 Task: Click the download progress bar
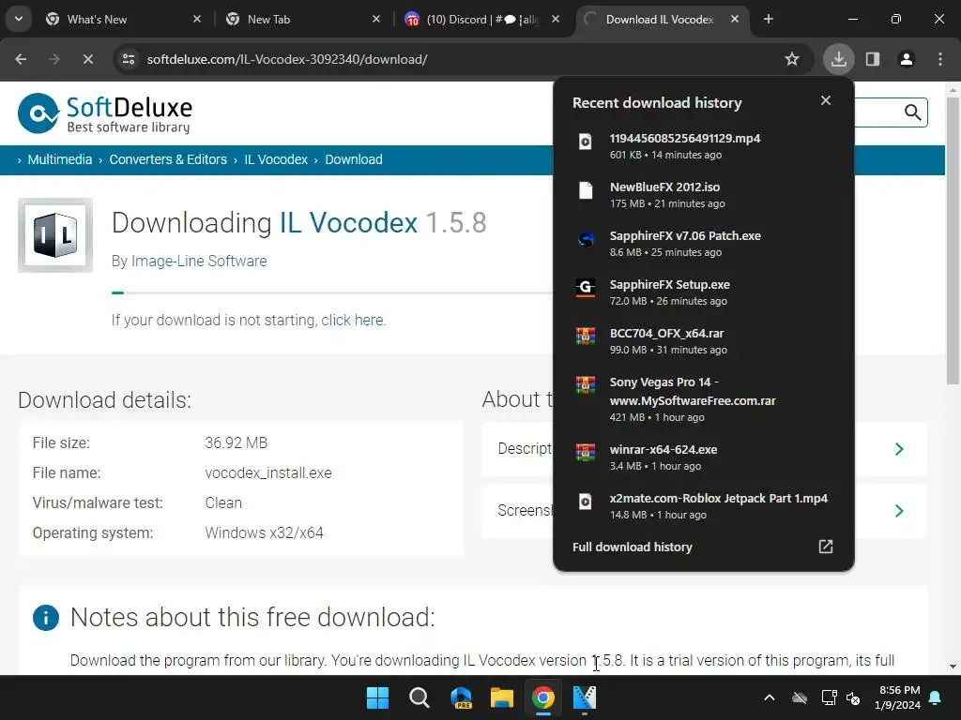point(332,293)
